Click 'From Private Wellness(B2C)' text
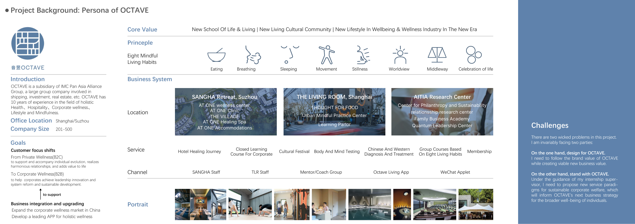Screen dimensions: 635x224 tap(37, 157)
